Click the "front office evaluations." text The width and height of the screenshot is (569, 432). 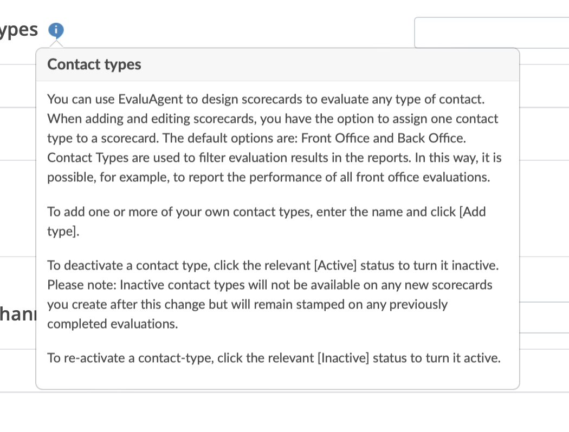click(x=423, y=178)
